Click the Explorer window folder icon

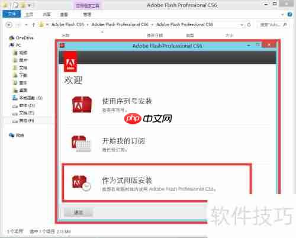click(x=5, y=5)
